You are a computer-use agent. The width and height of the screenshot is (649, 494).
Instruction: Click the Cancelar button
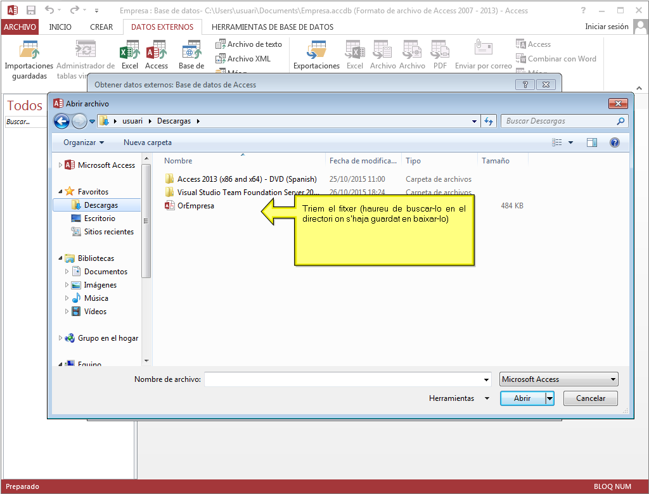tap(591, 398)
